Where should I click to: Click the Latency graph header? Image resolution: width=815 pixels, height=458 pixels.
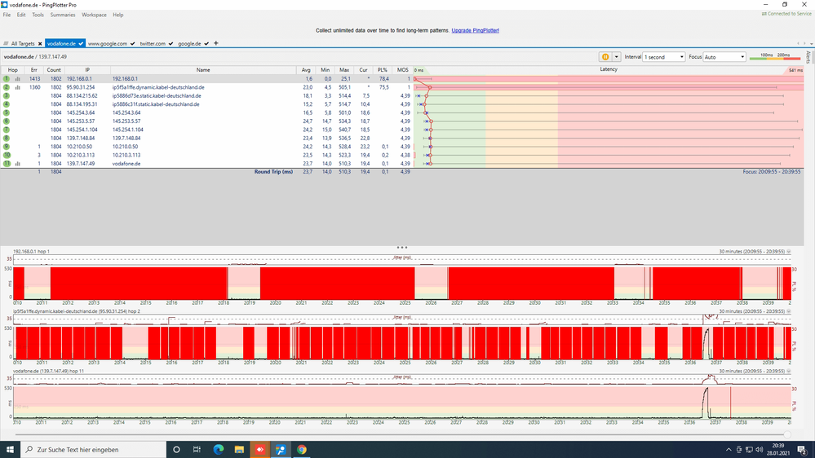pyautogui.click(x=608, y=69)
